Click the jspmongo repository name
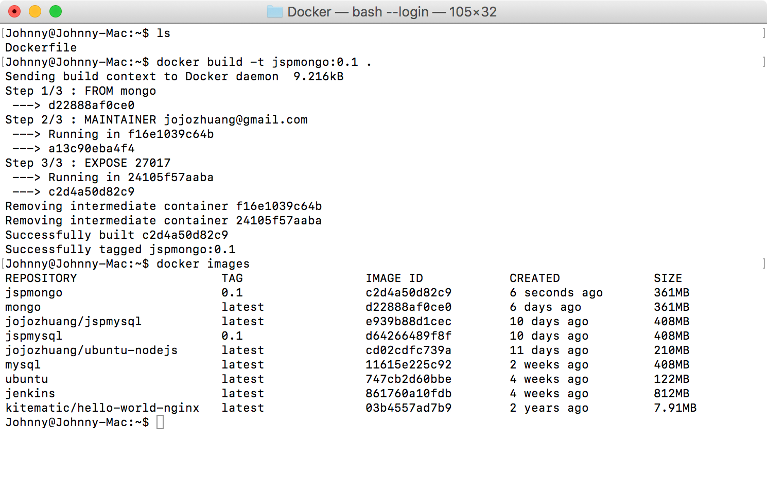The image size is (767, 492). coord(33,292)
